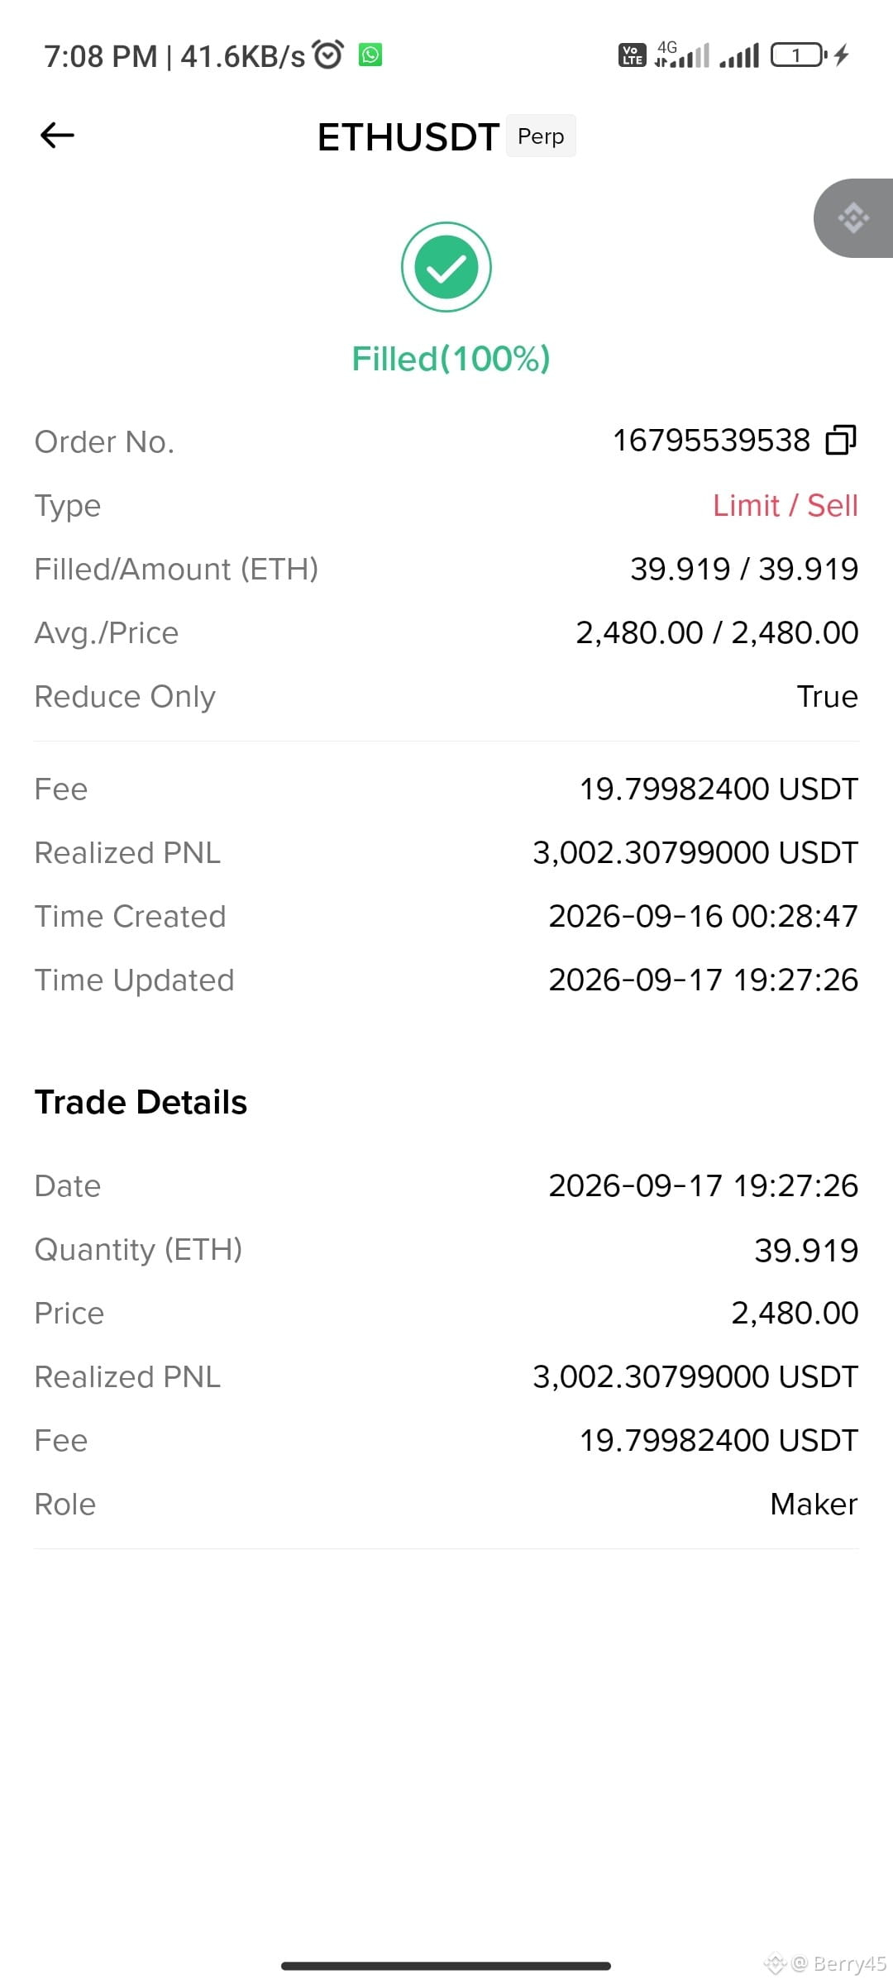893x1984 pixels.
Task: Open the floating Binance logo widget
Action: tap(853, 218)
